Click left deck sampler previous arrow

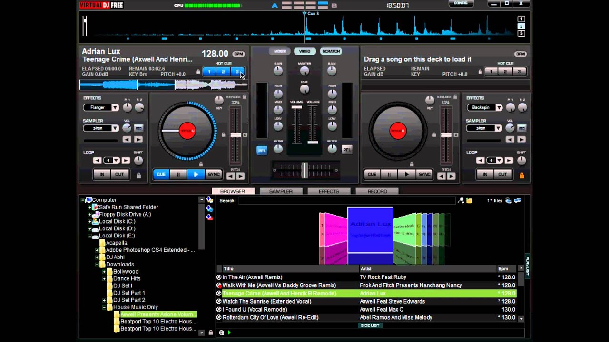pos(127,140)
